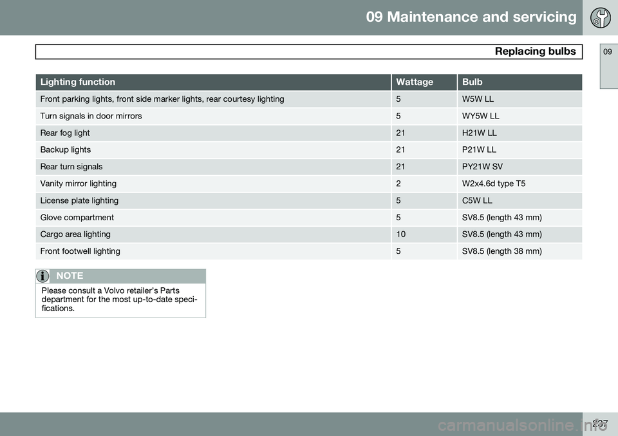
Task: Click the "H21W LL" bulb type
Action: tap(479, 133)
